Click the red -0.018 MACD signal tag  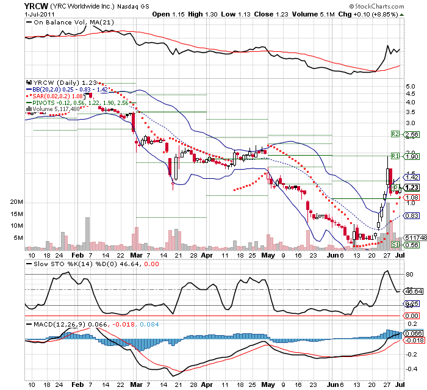tap(414, 340)
